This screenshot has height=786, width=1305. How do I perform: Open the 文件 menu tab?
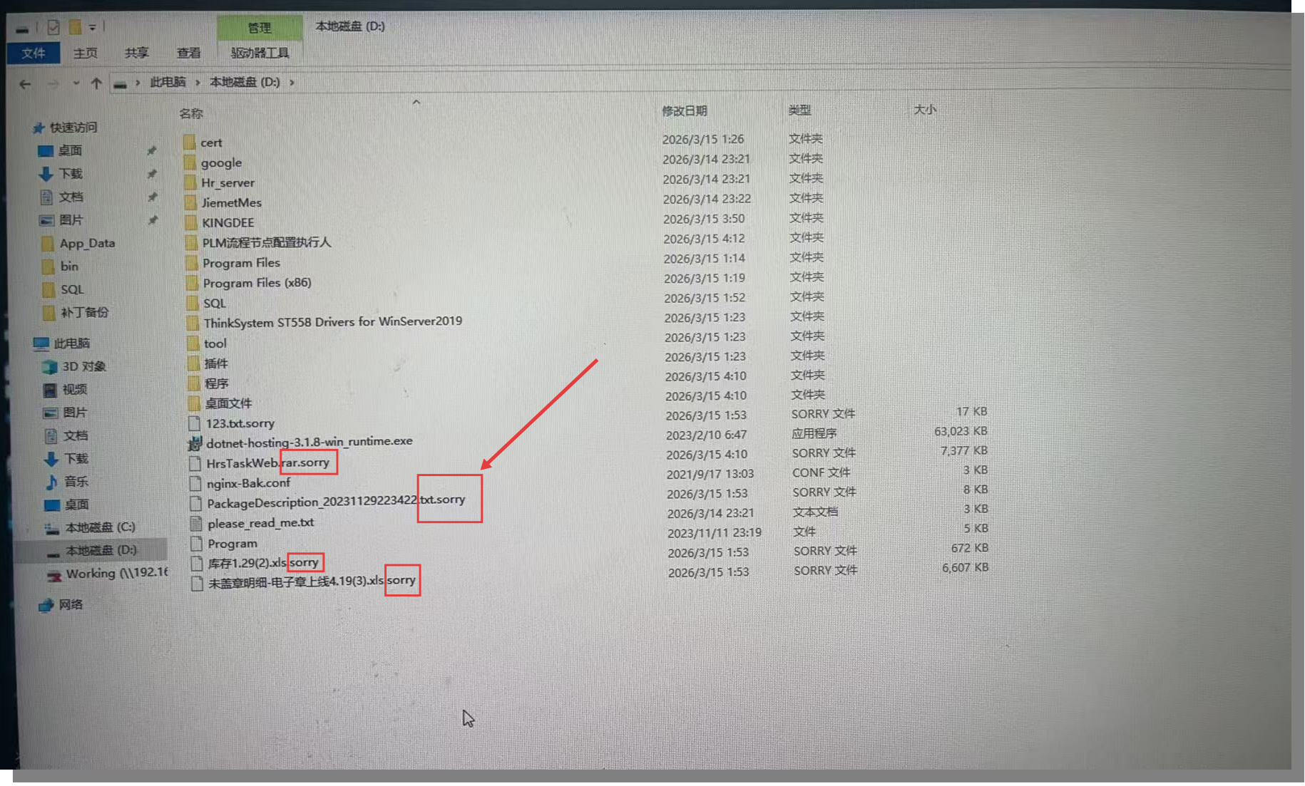[33, 53]
